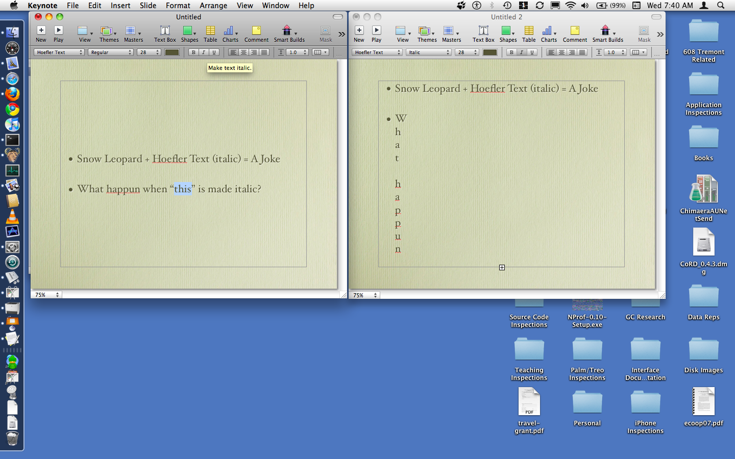Add a Comment in Untitled window
The width and height of the screenshot is (735, 459).
click(x=256, y=34)
